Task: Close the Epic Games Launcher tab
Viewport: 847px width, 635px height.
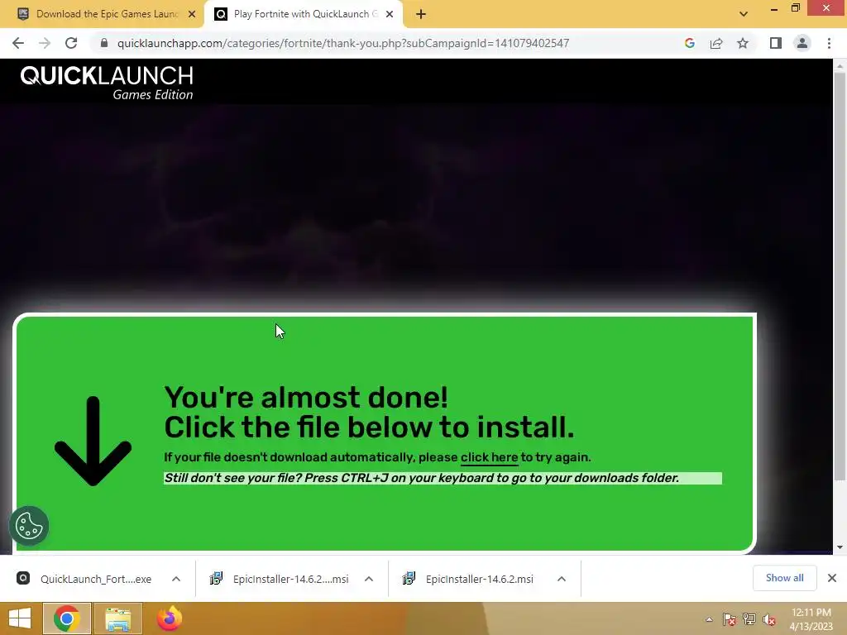Action: [x=192, y=14]
